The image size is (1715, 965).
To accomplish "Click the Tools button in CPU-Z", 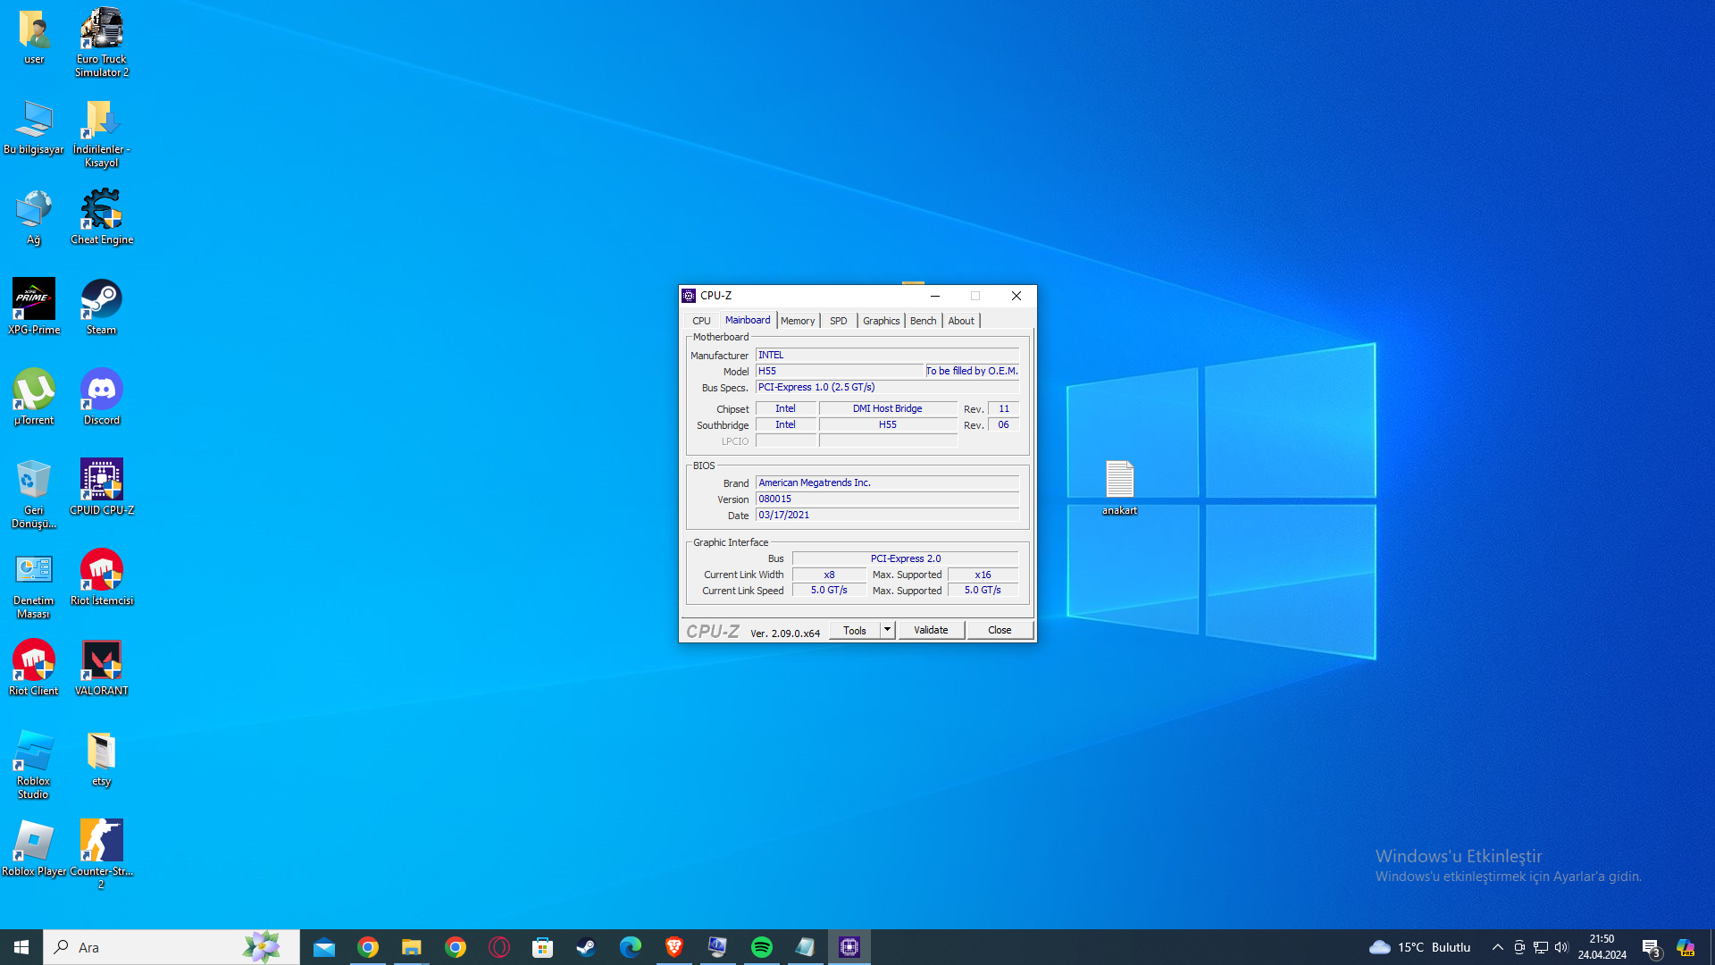I will pyautogui.click(x=855, y=630).
